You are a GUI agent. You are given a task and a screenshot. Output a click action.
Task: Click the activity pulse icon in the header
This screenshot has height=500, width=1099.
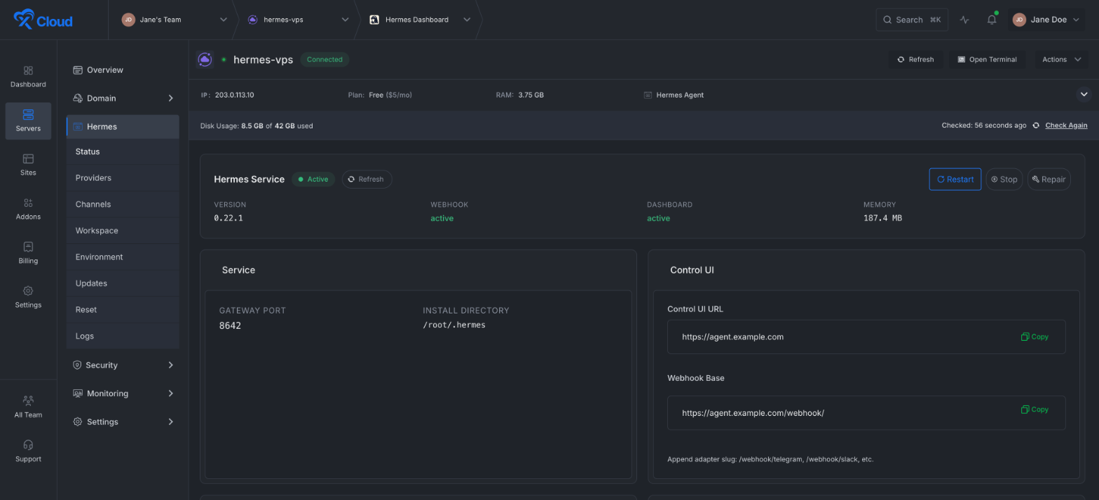point(964,20)
